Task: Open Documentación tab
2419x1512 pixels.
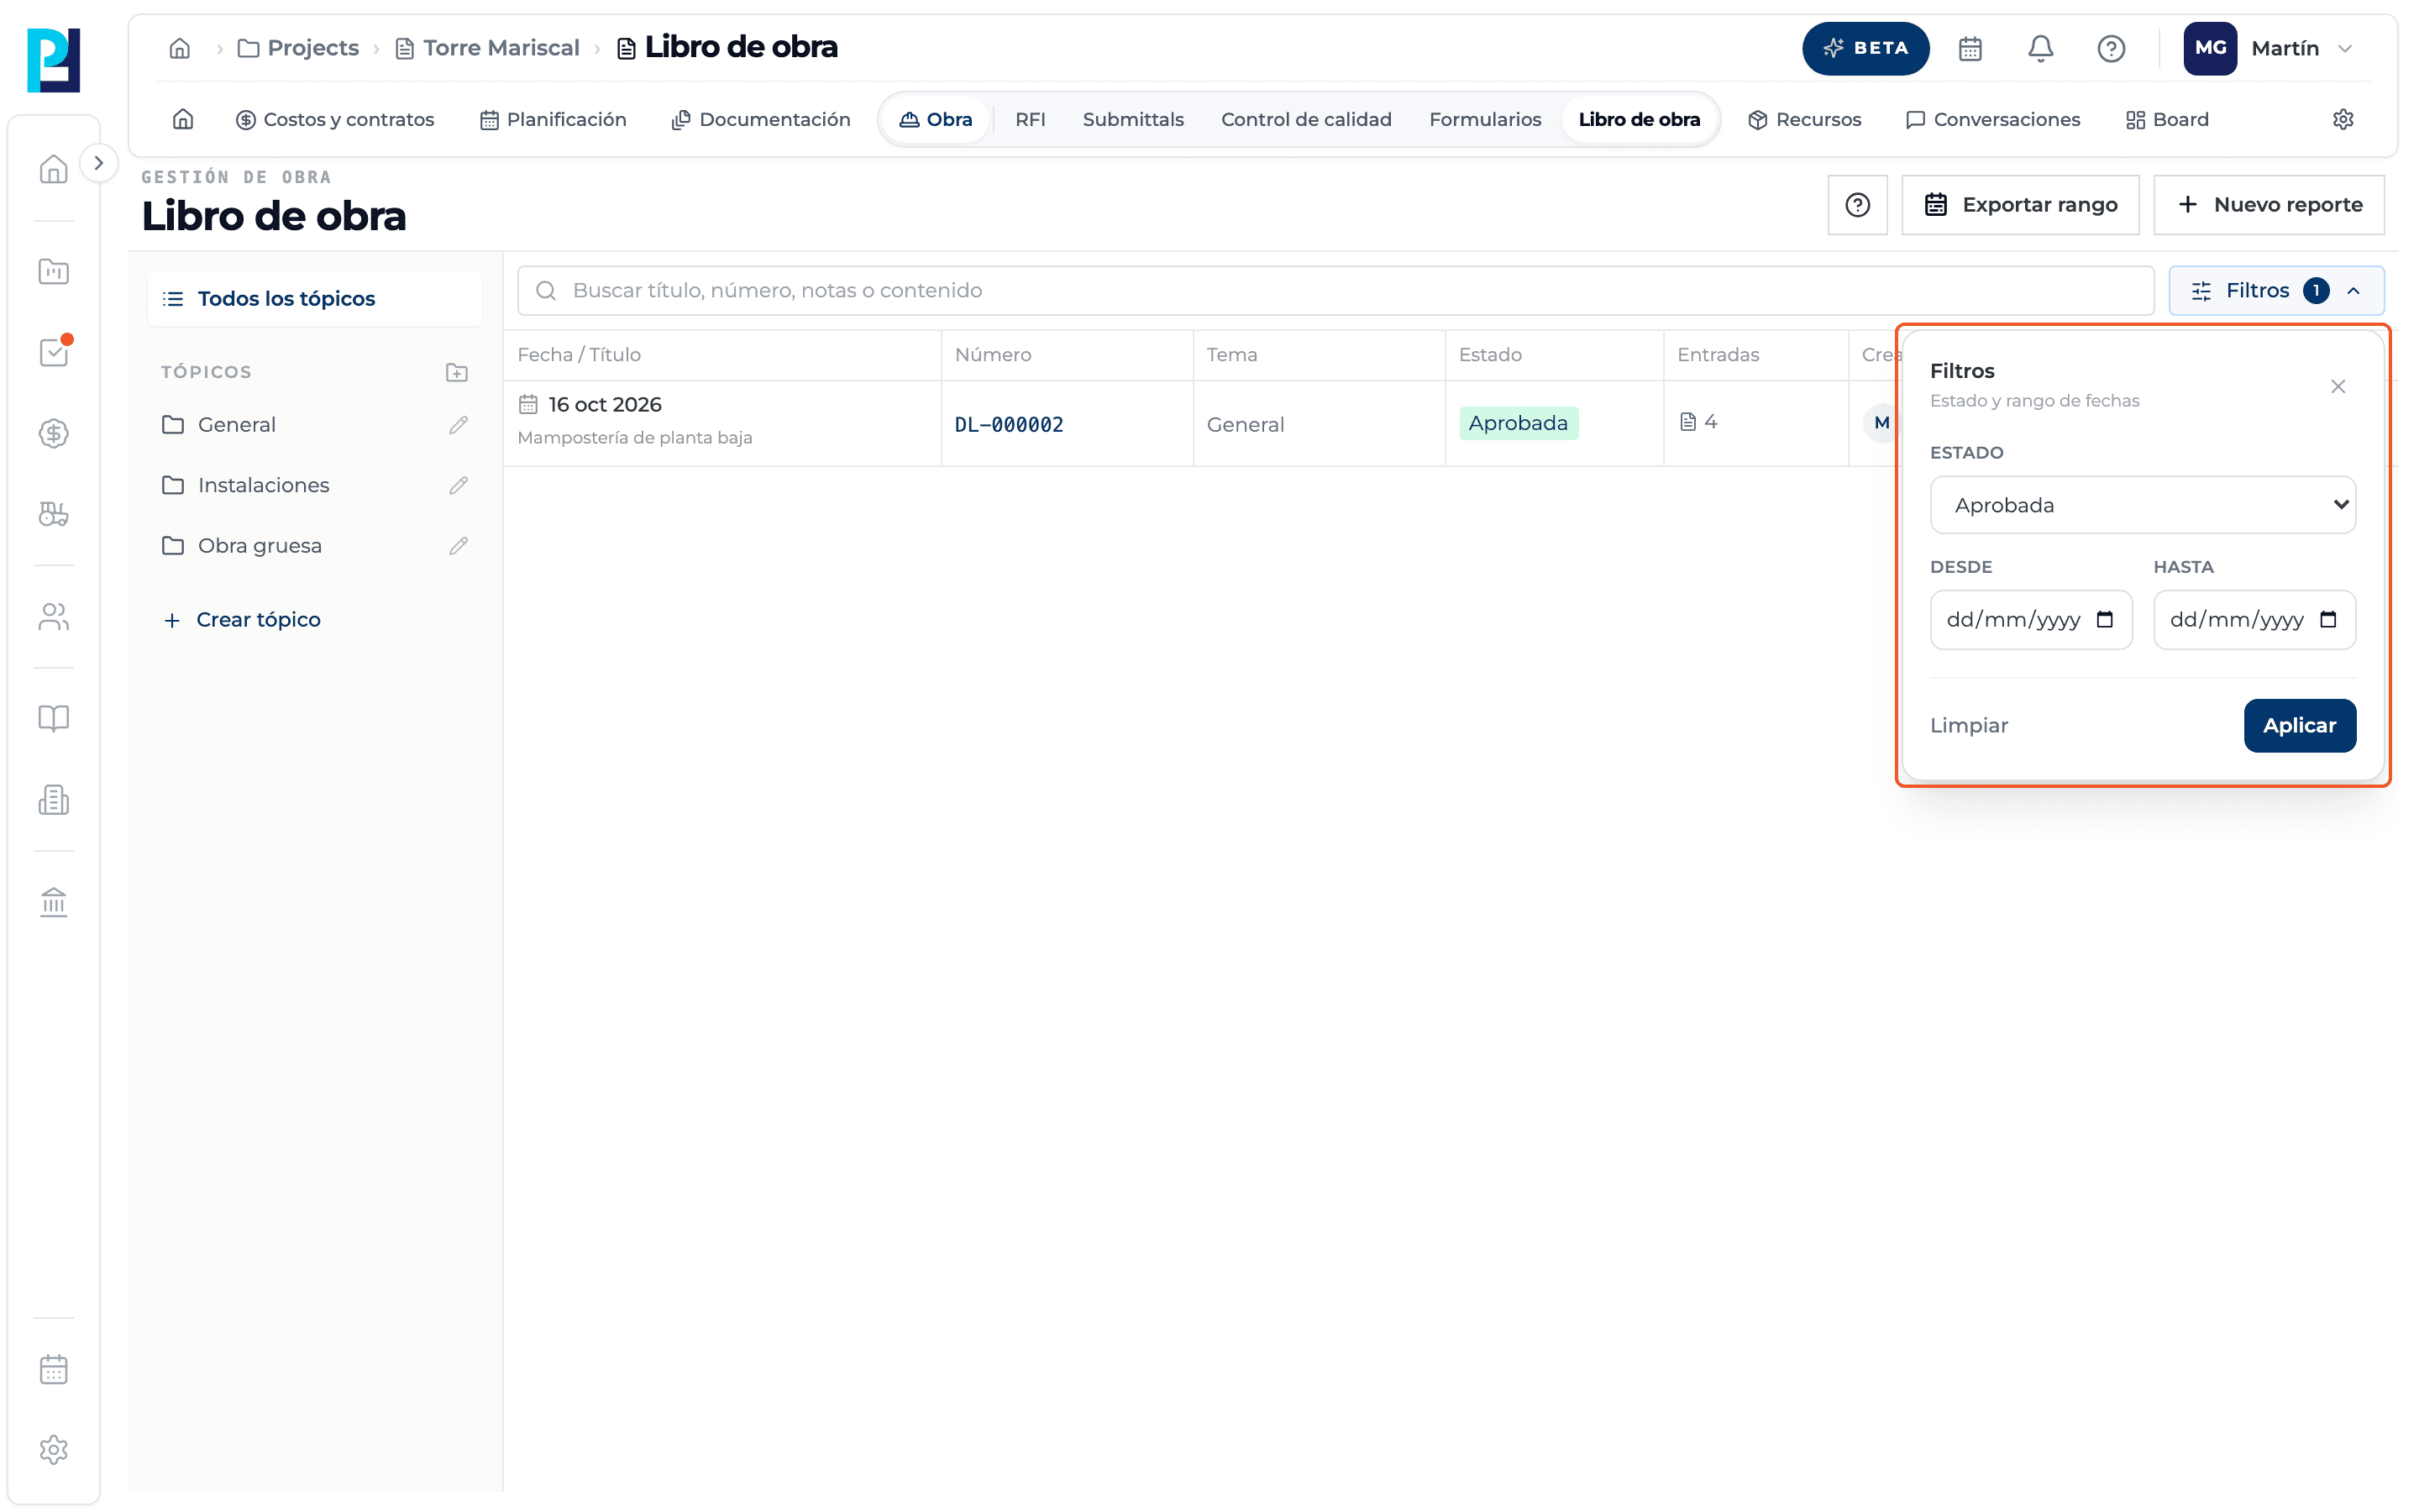Action: tap(761, 119)
